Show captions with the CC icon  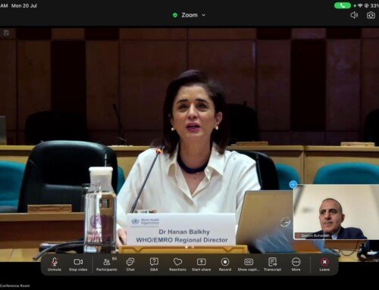[249, 264]
